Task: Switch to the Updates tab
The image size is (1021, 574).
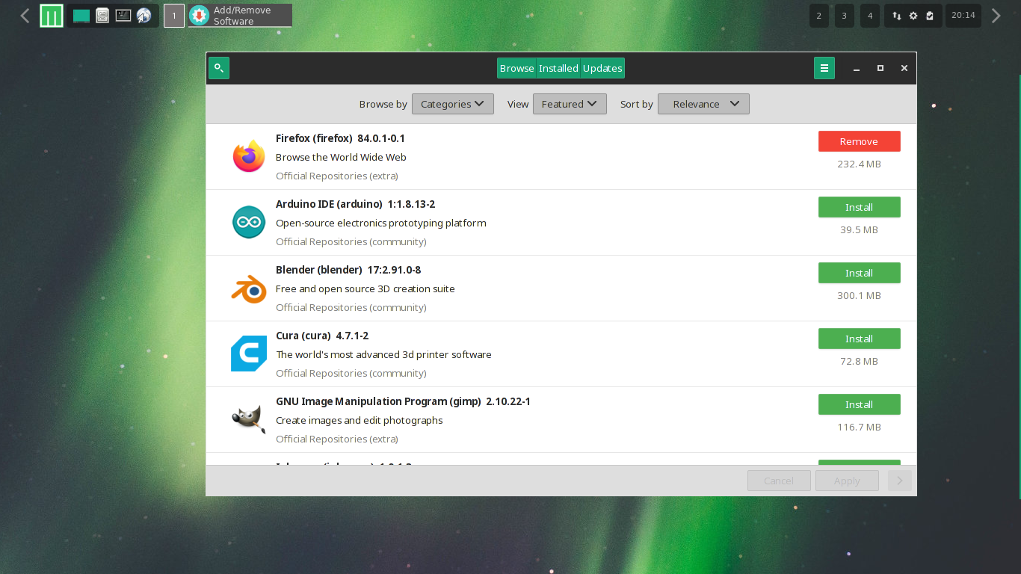Action: point(602,68)
